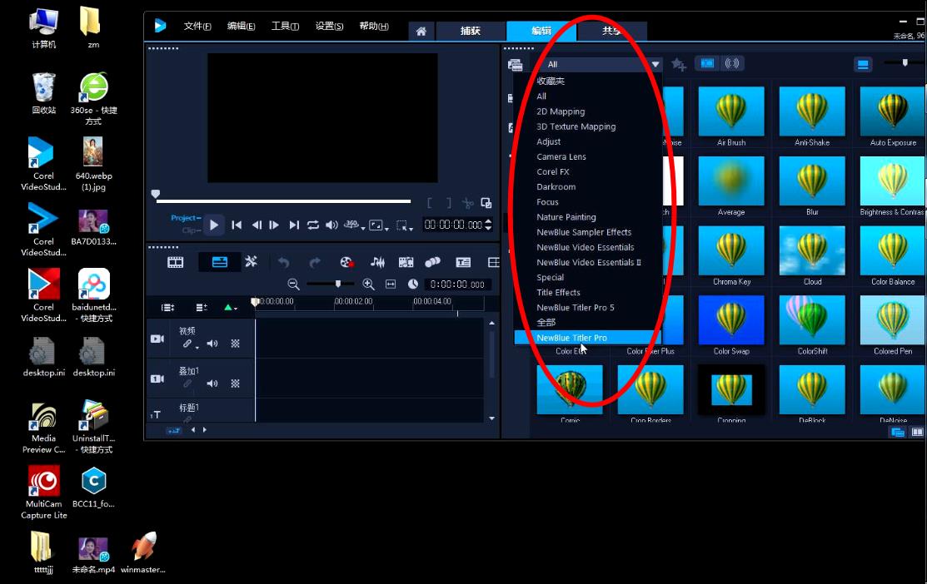Click the video track camera icon
This screenshot has height=584, width=927.
coord(157,339)
